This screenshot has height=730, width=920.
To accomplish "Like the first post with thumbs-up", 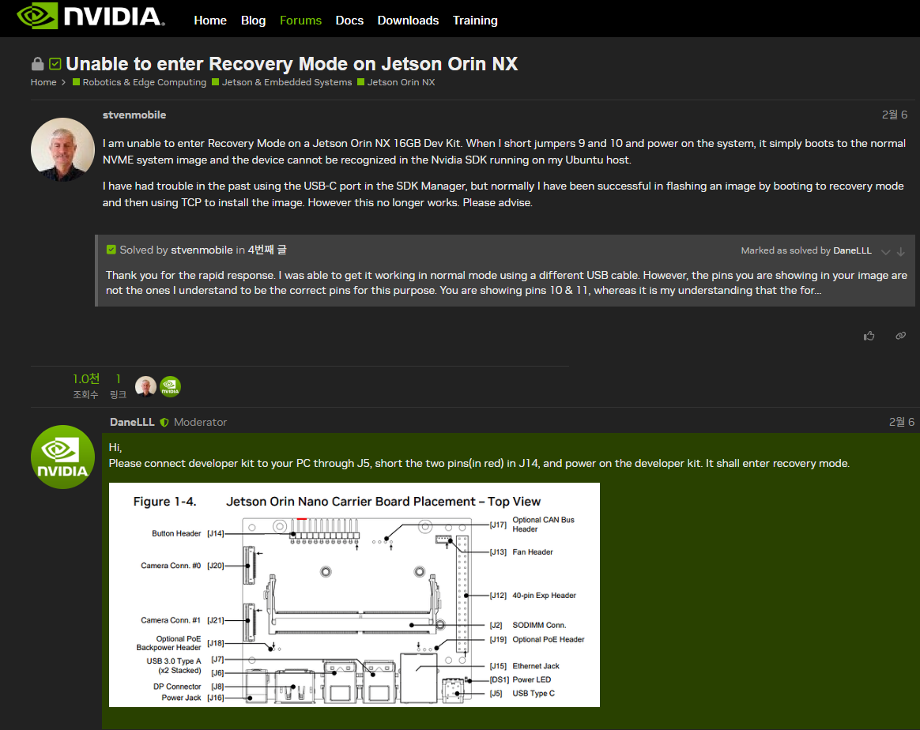I will click(869, 336).
